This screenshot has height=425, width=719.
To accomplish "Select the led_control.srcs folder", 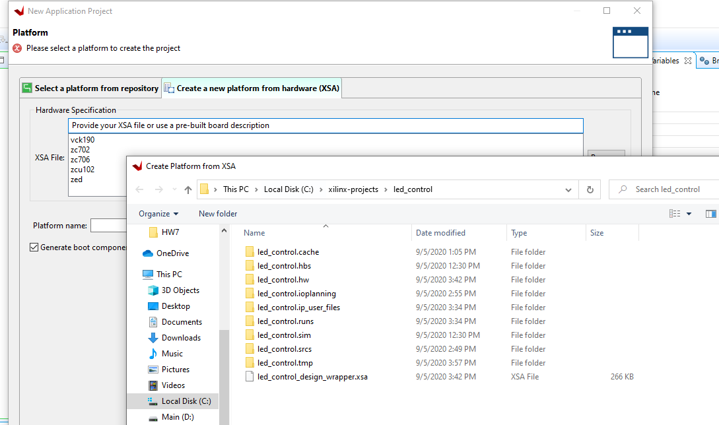I will click(285, 349).
